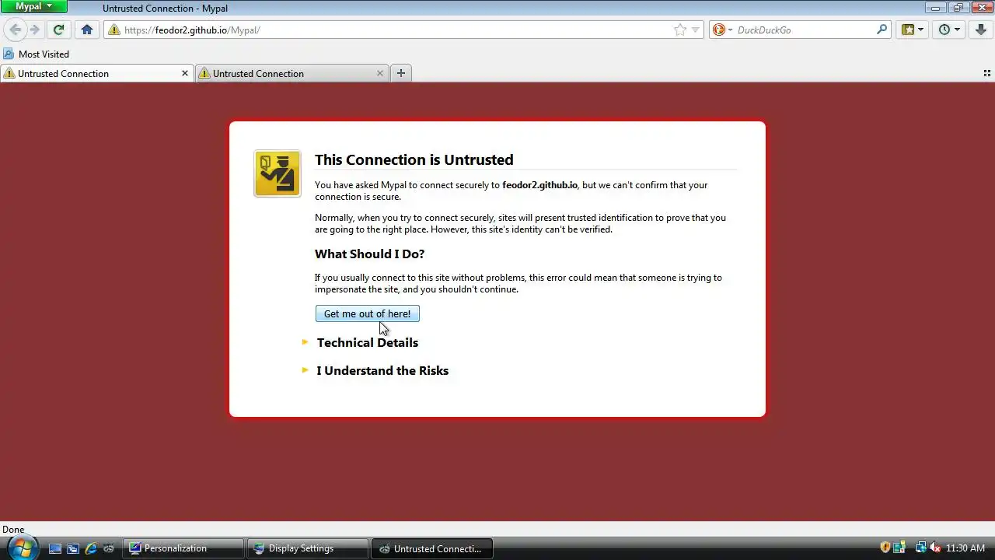The width and height of the screenshot is (995, 560).
Task: Switch to Display Settings window in taskbar
Action: click(308, 548)
